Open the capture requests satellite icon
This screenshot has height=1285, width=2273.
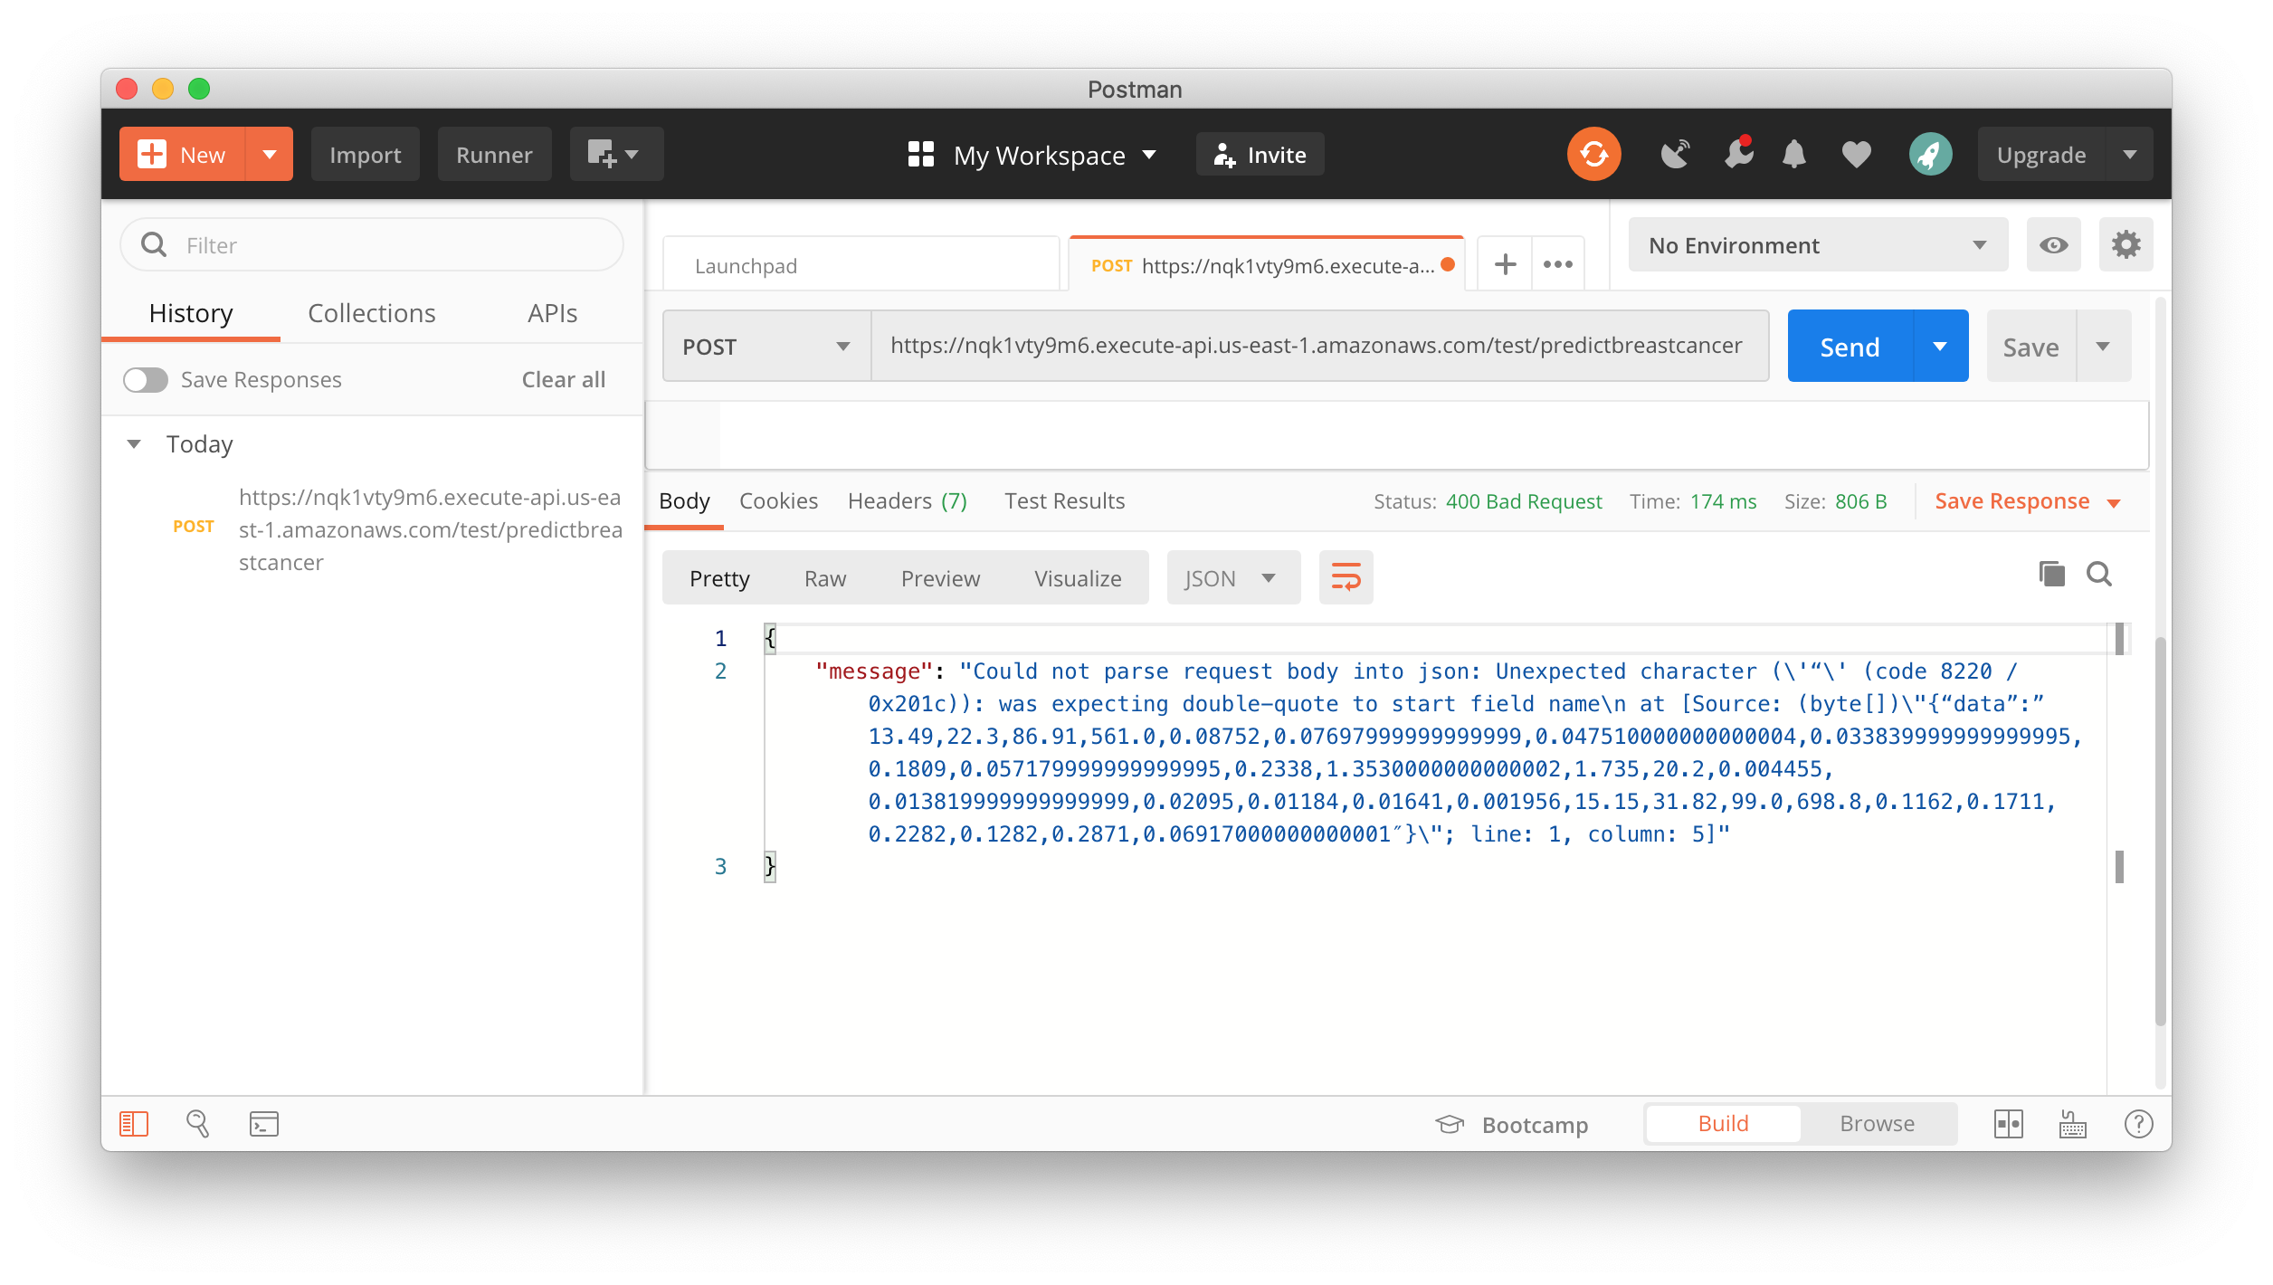coord(1675,154)
